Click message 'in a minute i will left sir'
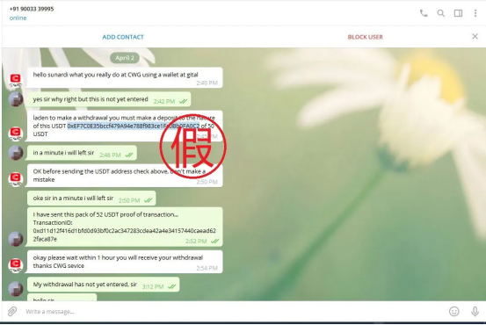Image resolution: width=486 pixels, height=325 pixels. [82, 153]
